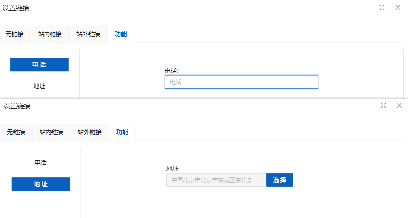Click 功能 tab in address dialog
The height and width of the screenshot is (218, 408).
click(122, 132)
